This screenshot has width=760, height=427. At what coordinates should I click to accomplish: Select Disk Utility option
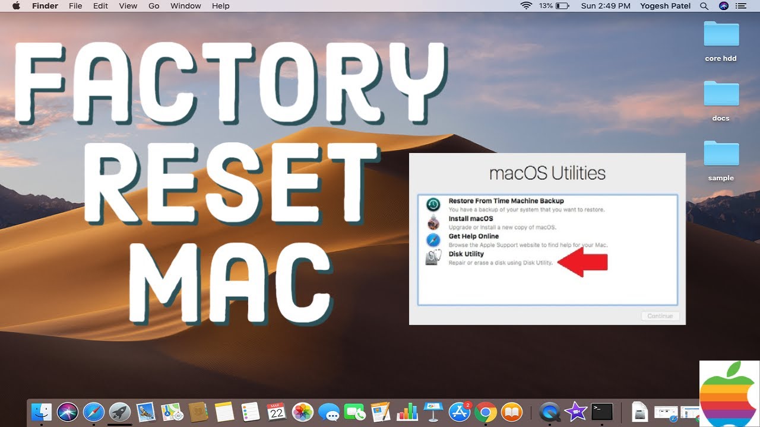[x=547, y=258]
